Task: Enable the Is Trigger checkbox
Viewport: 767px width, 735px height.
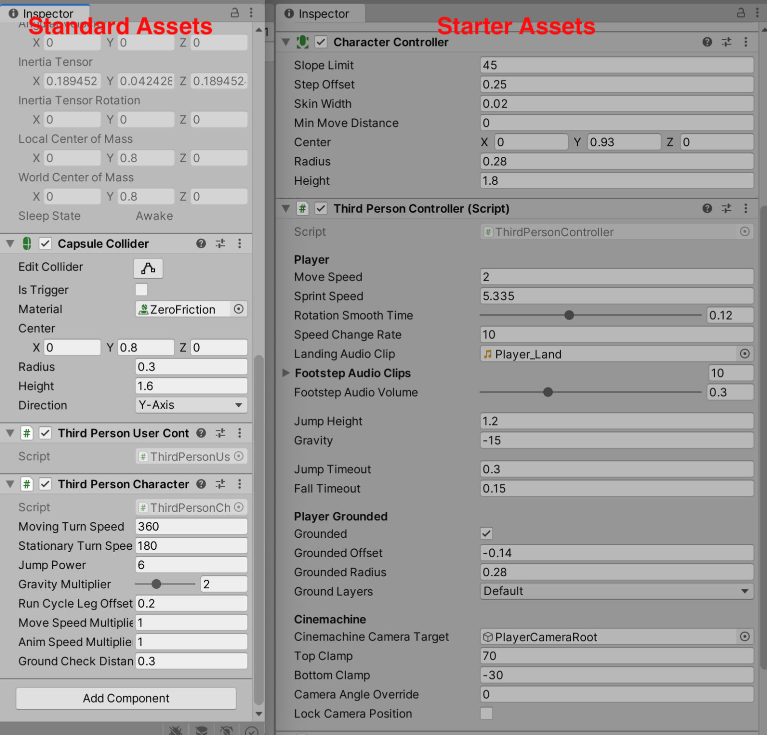Action: click(141, 290)
